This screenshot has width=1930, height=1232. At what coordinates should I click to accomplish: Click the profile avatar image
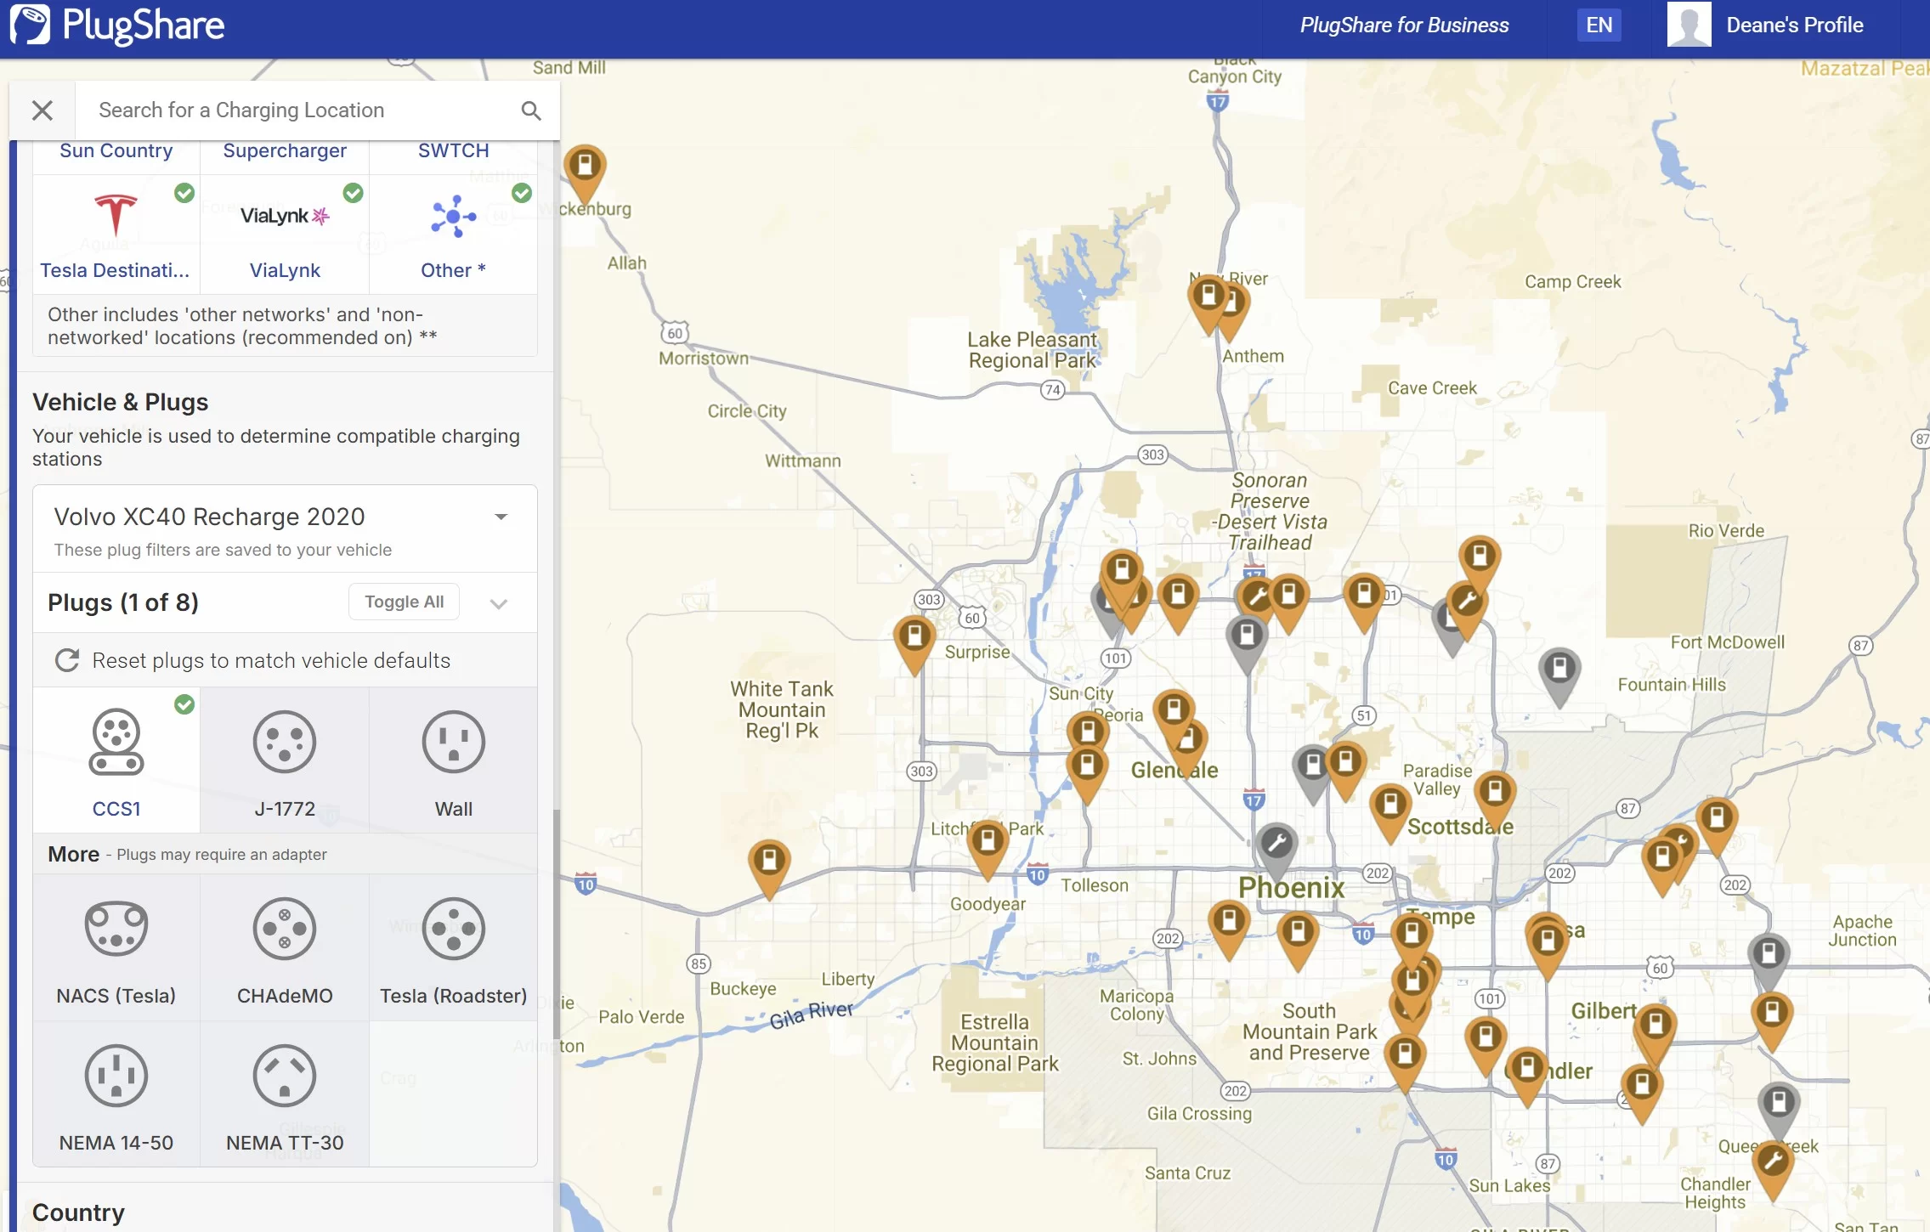(1688, 25)
